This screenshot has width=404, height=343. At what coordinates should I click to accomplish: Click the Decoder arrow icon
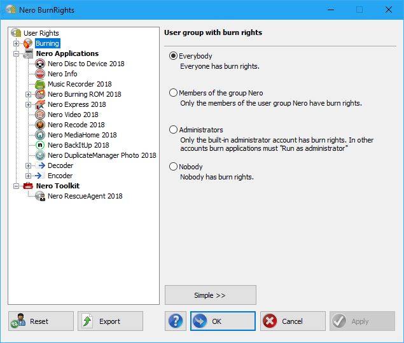[x=40, y=165]
